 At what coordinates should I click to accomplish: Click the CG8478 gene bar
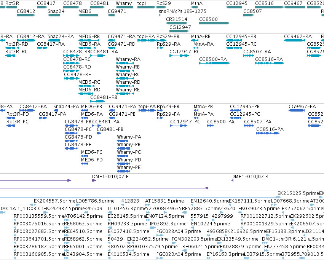point(71,7)
